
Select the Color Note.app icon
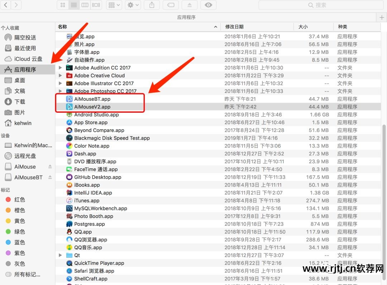coord(70,146)
